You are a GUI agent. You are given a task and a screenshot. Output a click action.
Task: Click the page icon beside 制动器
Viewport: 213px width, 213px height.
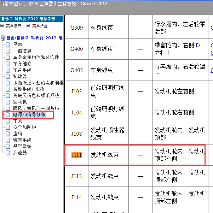(x=8, y=77)
